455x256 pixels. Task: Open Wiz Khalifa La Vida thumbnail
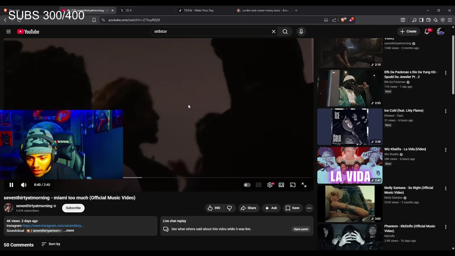tap(350, 165)
